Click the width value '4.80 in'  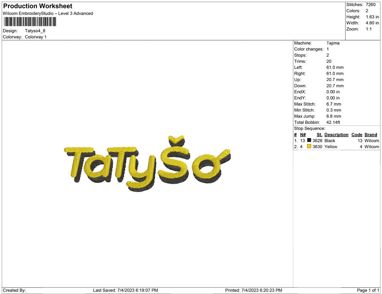(372, 23)
